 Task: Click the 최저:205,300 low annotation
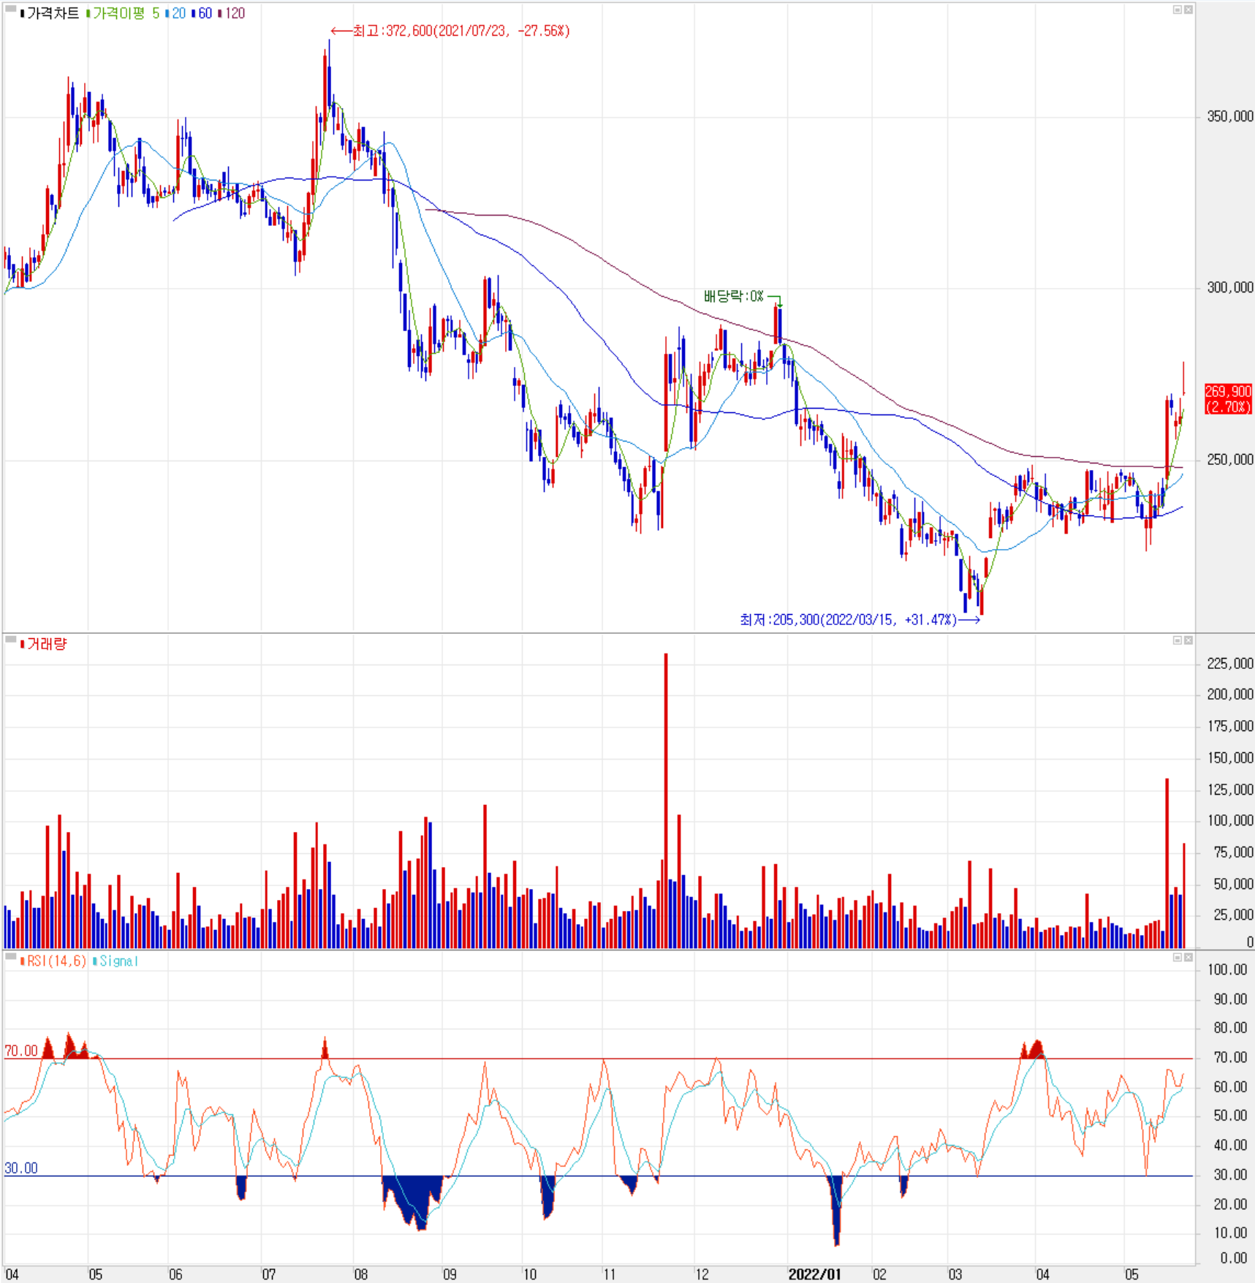click(x=860, y=620)
